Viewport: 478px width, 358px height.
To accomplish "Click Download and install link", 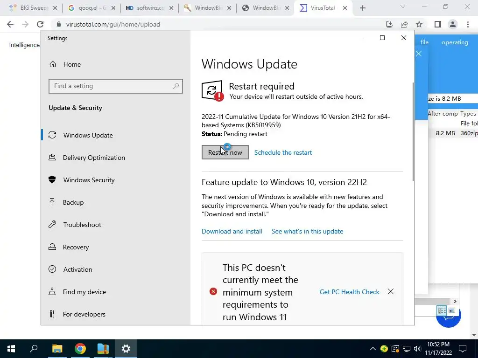I will [232, 231].
